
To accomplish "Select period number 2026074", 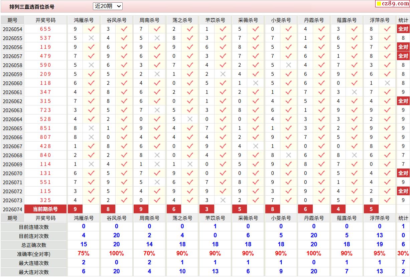I will click(12, 210).
